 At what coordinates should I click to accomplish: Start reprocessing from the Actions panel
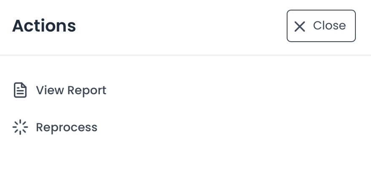click(x=67, y=127)
